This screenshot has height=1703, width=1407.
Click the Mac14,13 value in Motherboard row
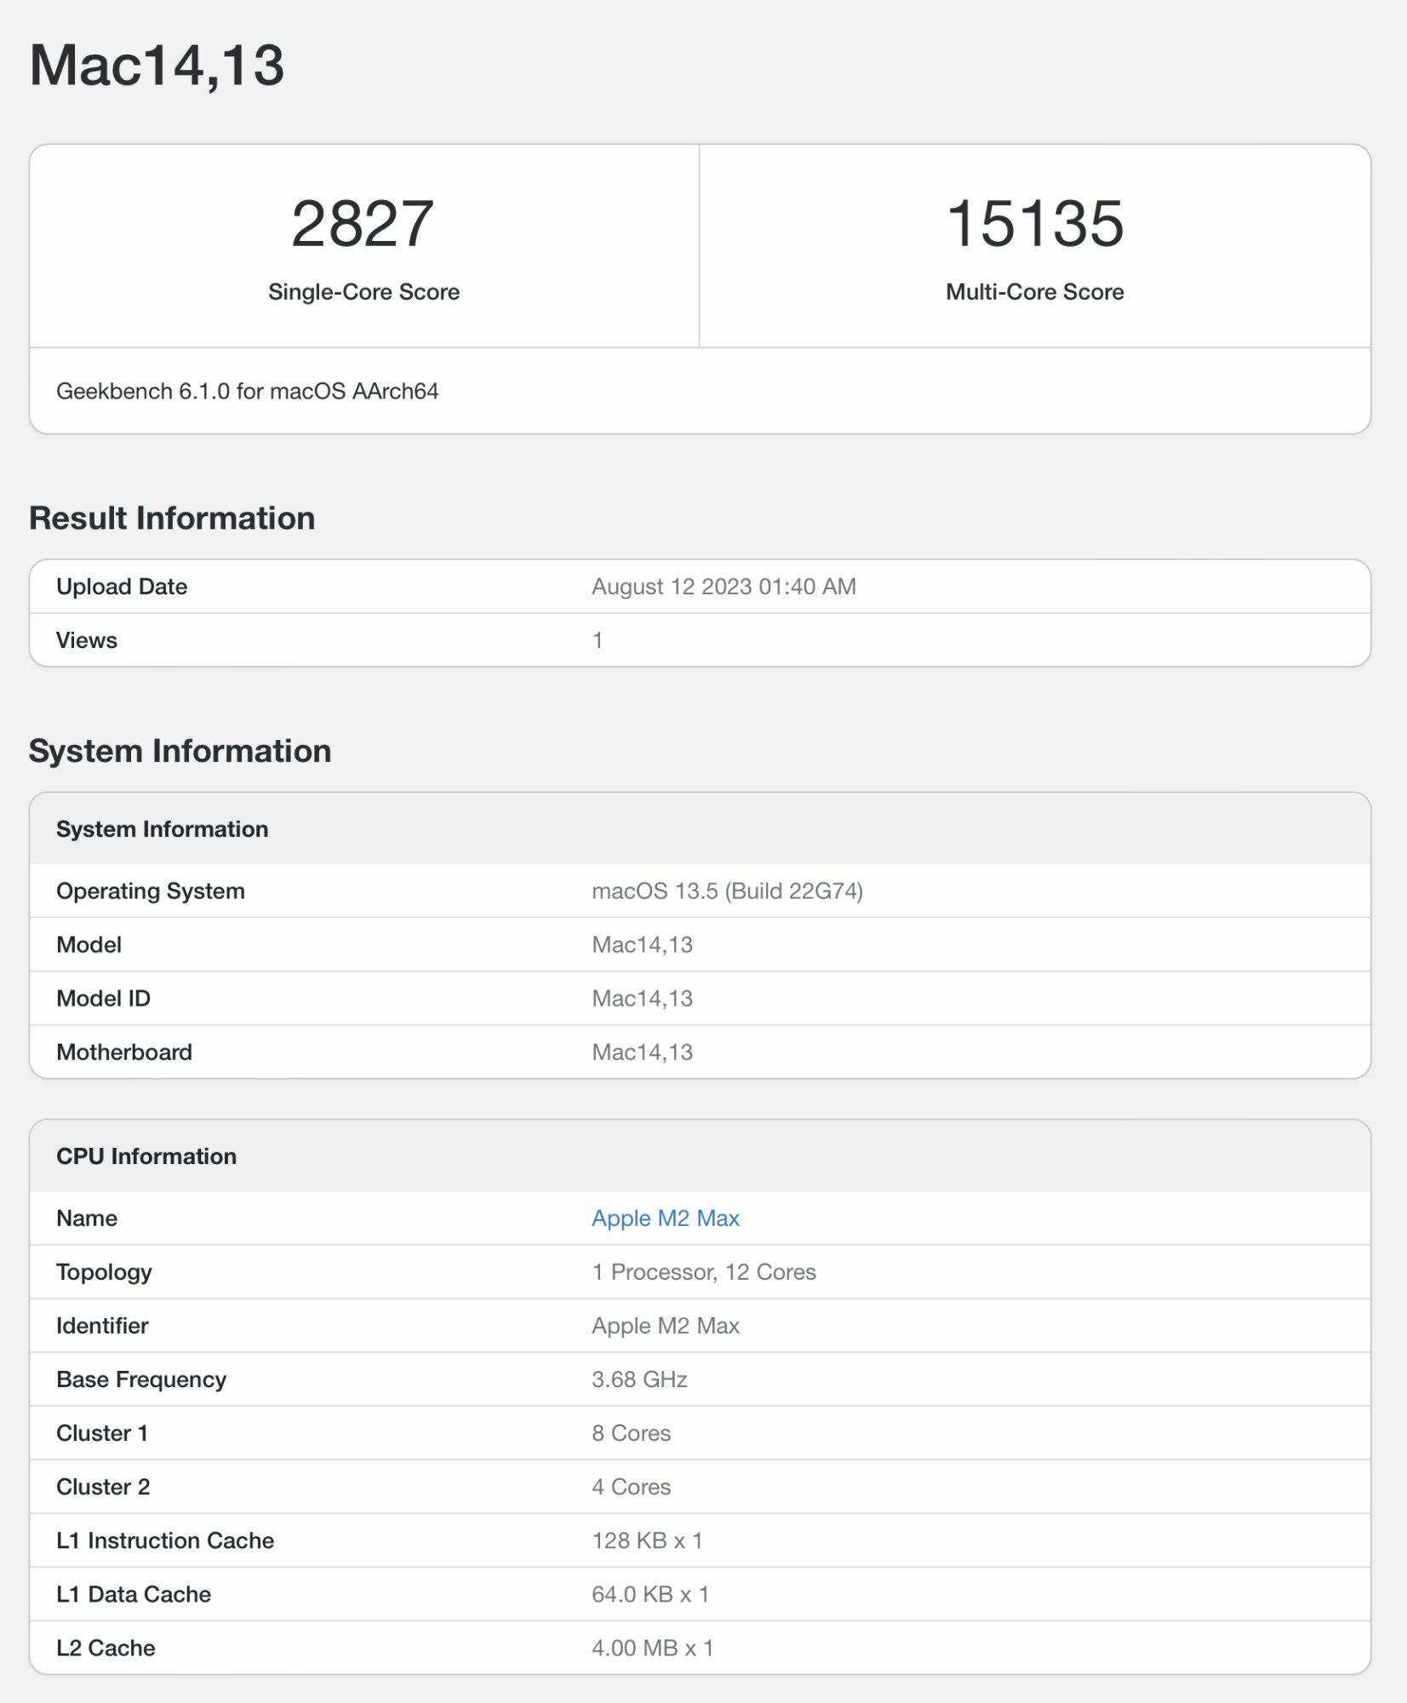[x=642, y=1052]
